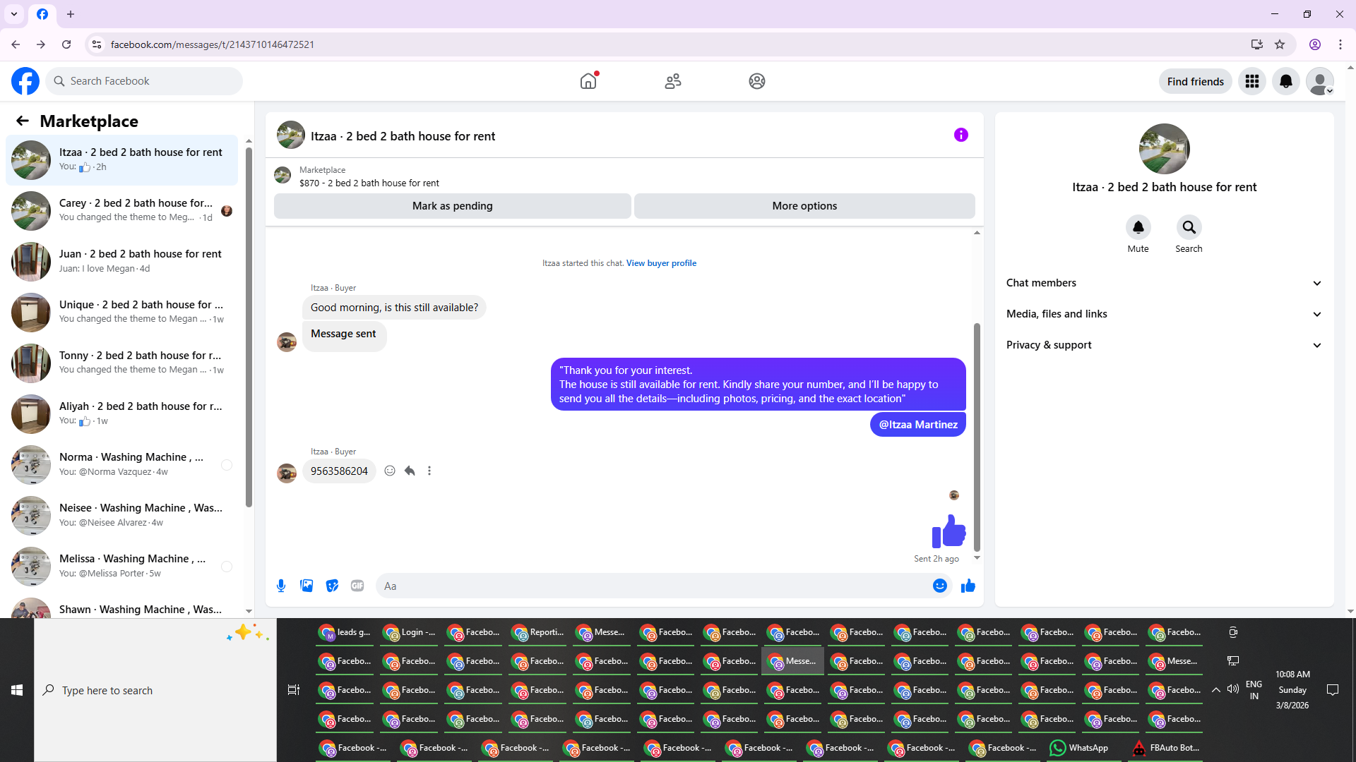Click the Mark as pending button

[452, 206]
